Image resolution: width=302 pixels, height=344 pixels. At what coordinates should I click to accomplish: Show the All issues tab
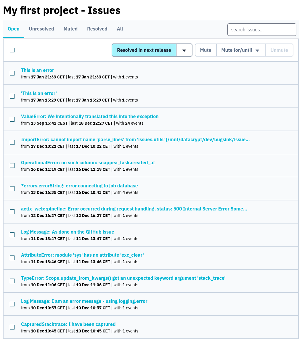[120, 29]
